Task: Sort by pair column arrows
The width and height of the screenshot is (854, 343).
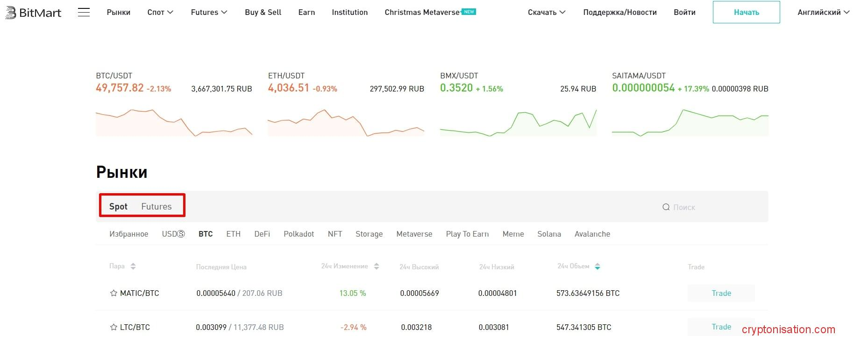Action: (133, 266)
